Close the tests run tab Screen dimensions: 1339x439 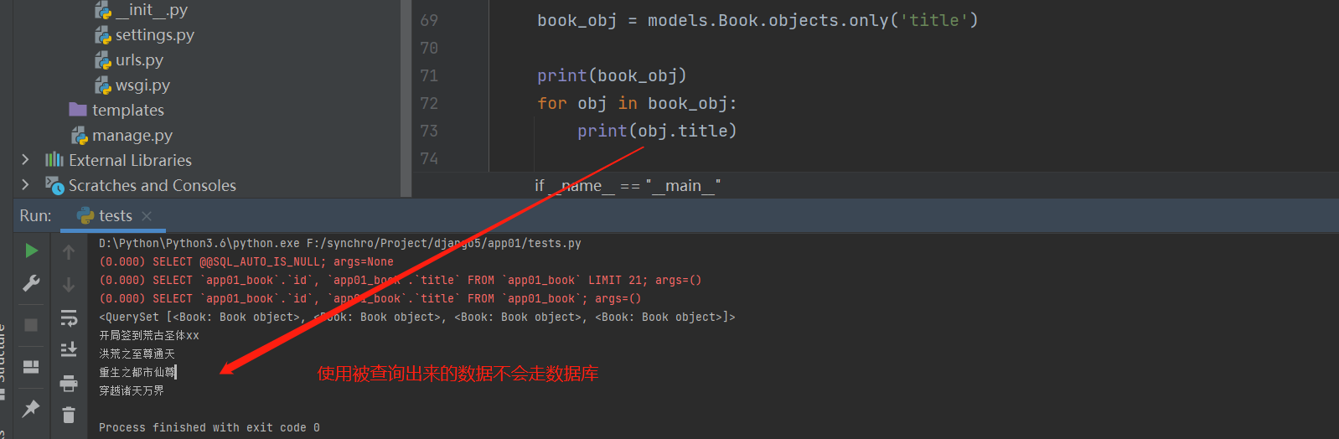pyautogui.click(x=147, y=216)
